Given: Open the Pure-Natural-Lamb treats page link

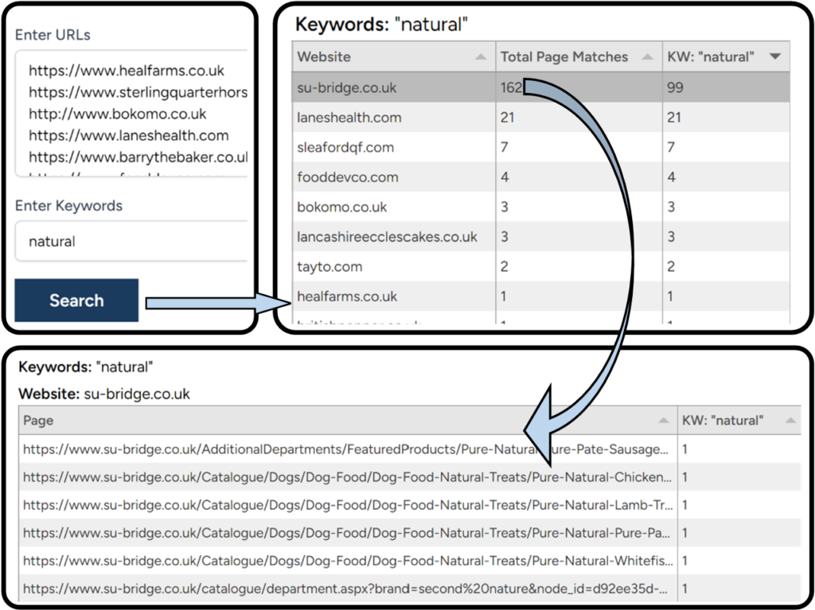Looking at the screenshot, I should point(347,505).
